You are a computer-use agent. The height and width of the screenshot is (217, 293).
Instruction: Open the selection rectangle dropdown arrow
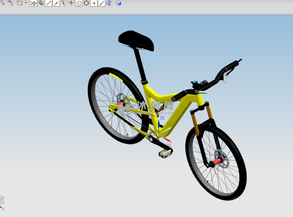coord(26,3)
